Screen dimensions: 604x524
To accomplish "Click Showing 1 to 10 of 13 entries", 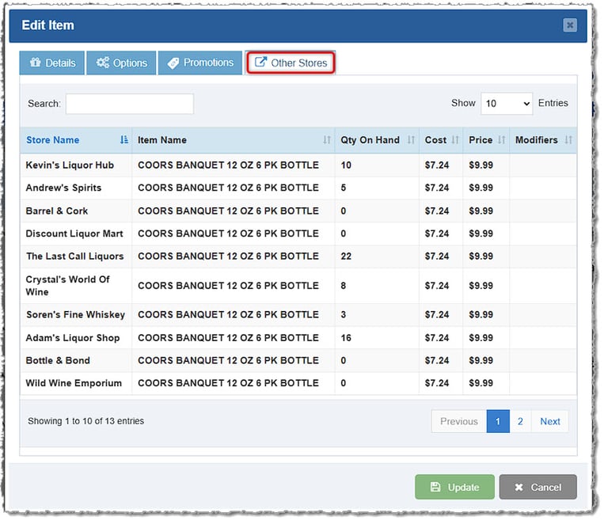I will [85, 421].
